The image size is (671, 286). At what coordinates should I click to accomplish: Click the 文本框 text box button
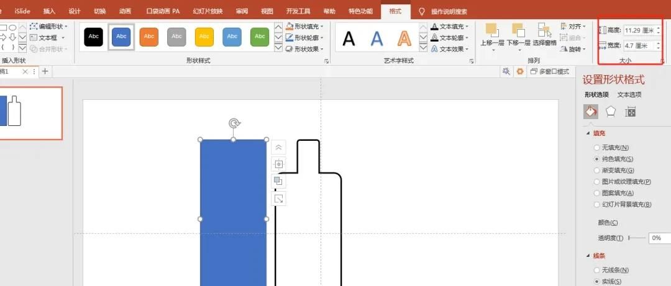coord(47,38)
